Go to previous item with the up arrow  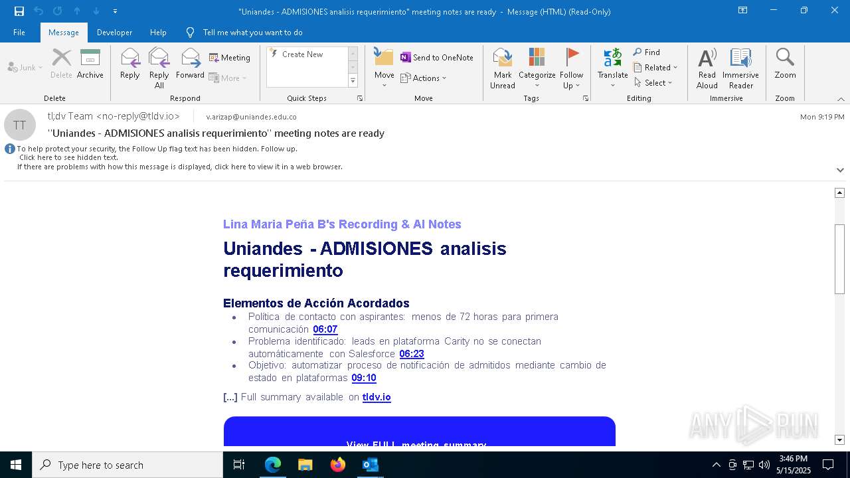coord(77,11)
